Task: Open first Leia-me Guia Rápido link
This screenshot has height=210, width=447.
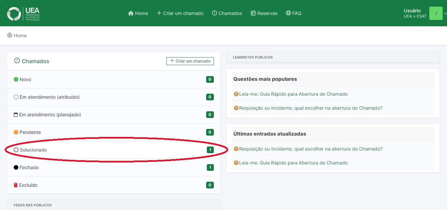Action: click(293, 94)
